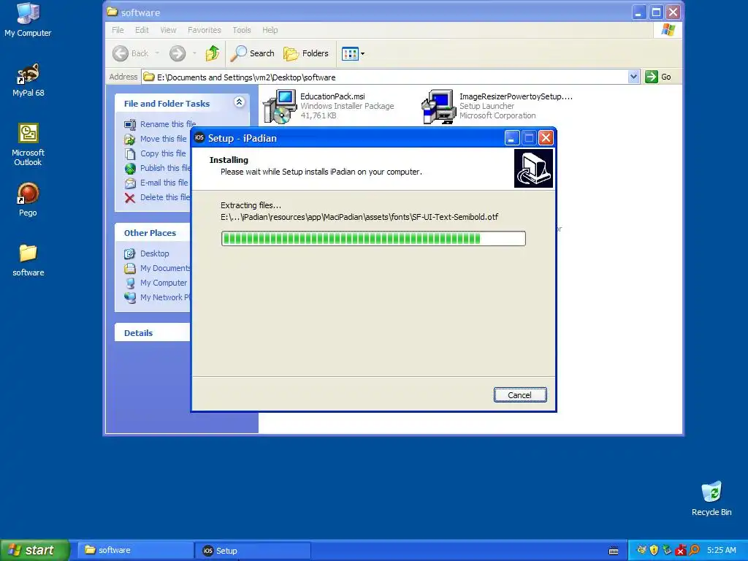Click the orange magnifier tray icon
The image size is (748, 561).
[x=694, y=550]
